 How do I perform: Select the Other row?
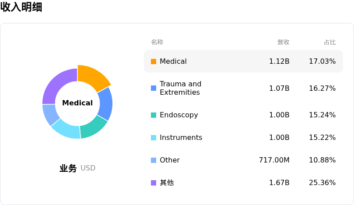(243, 160)
